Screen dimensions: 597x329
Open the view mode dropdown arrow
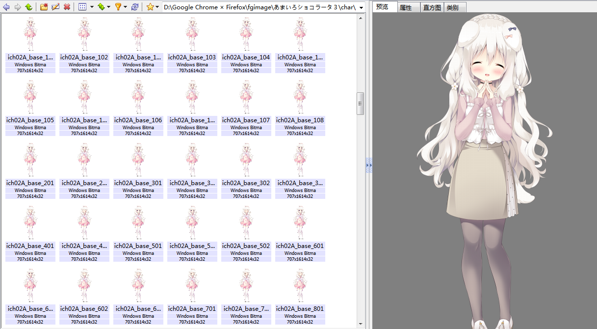[92, 7]
